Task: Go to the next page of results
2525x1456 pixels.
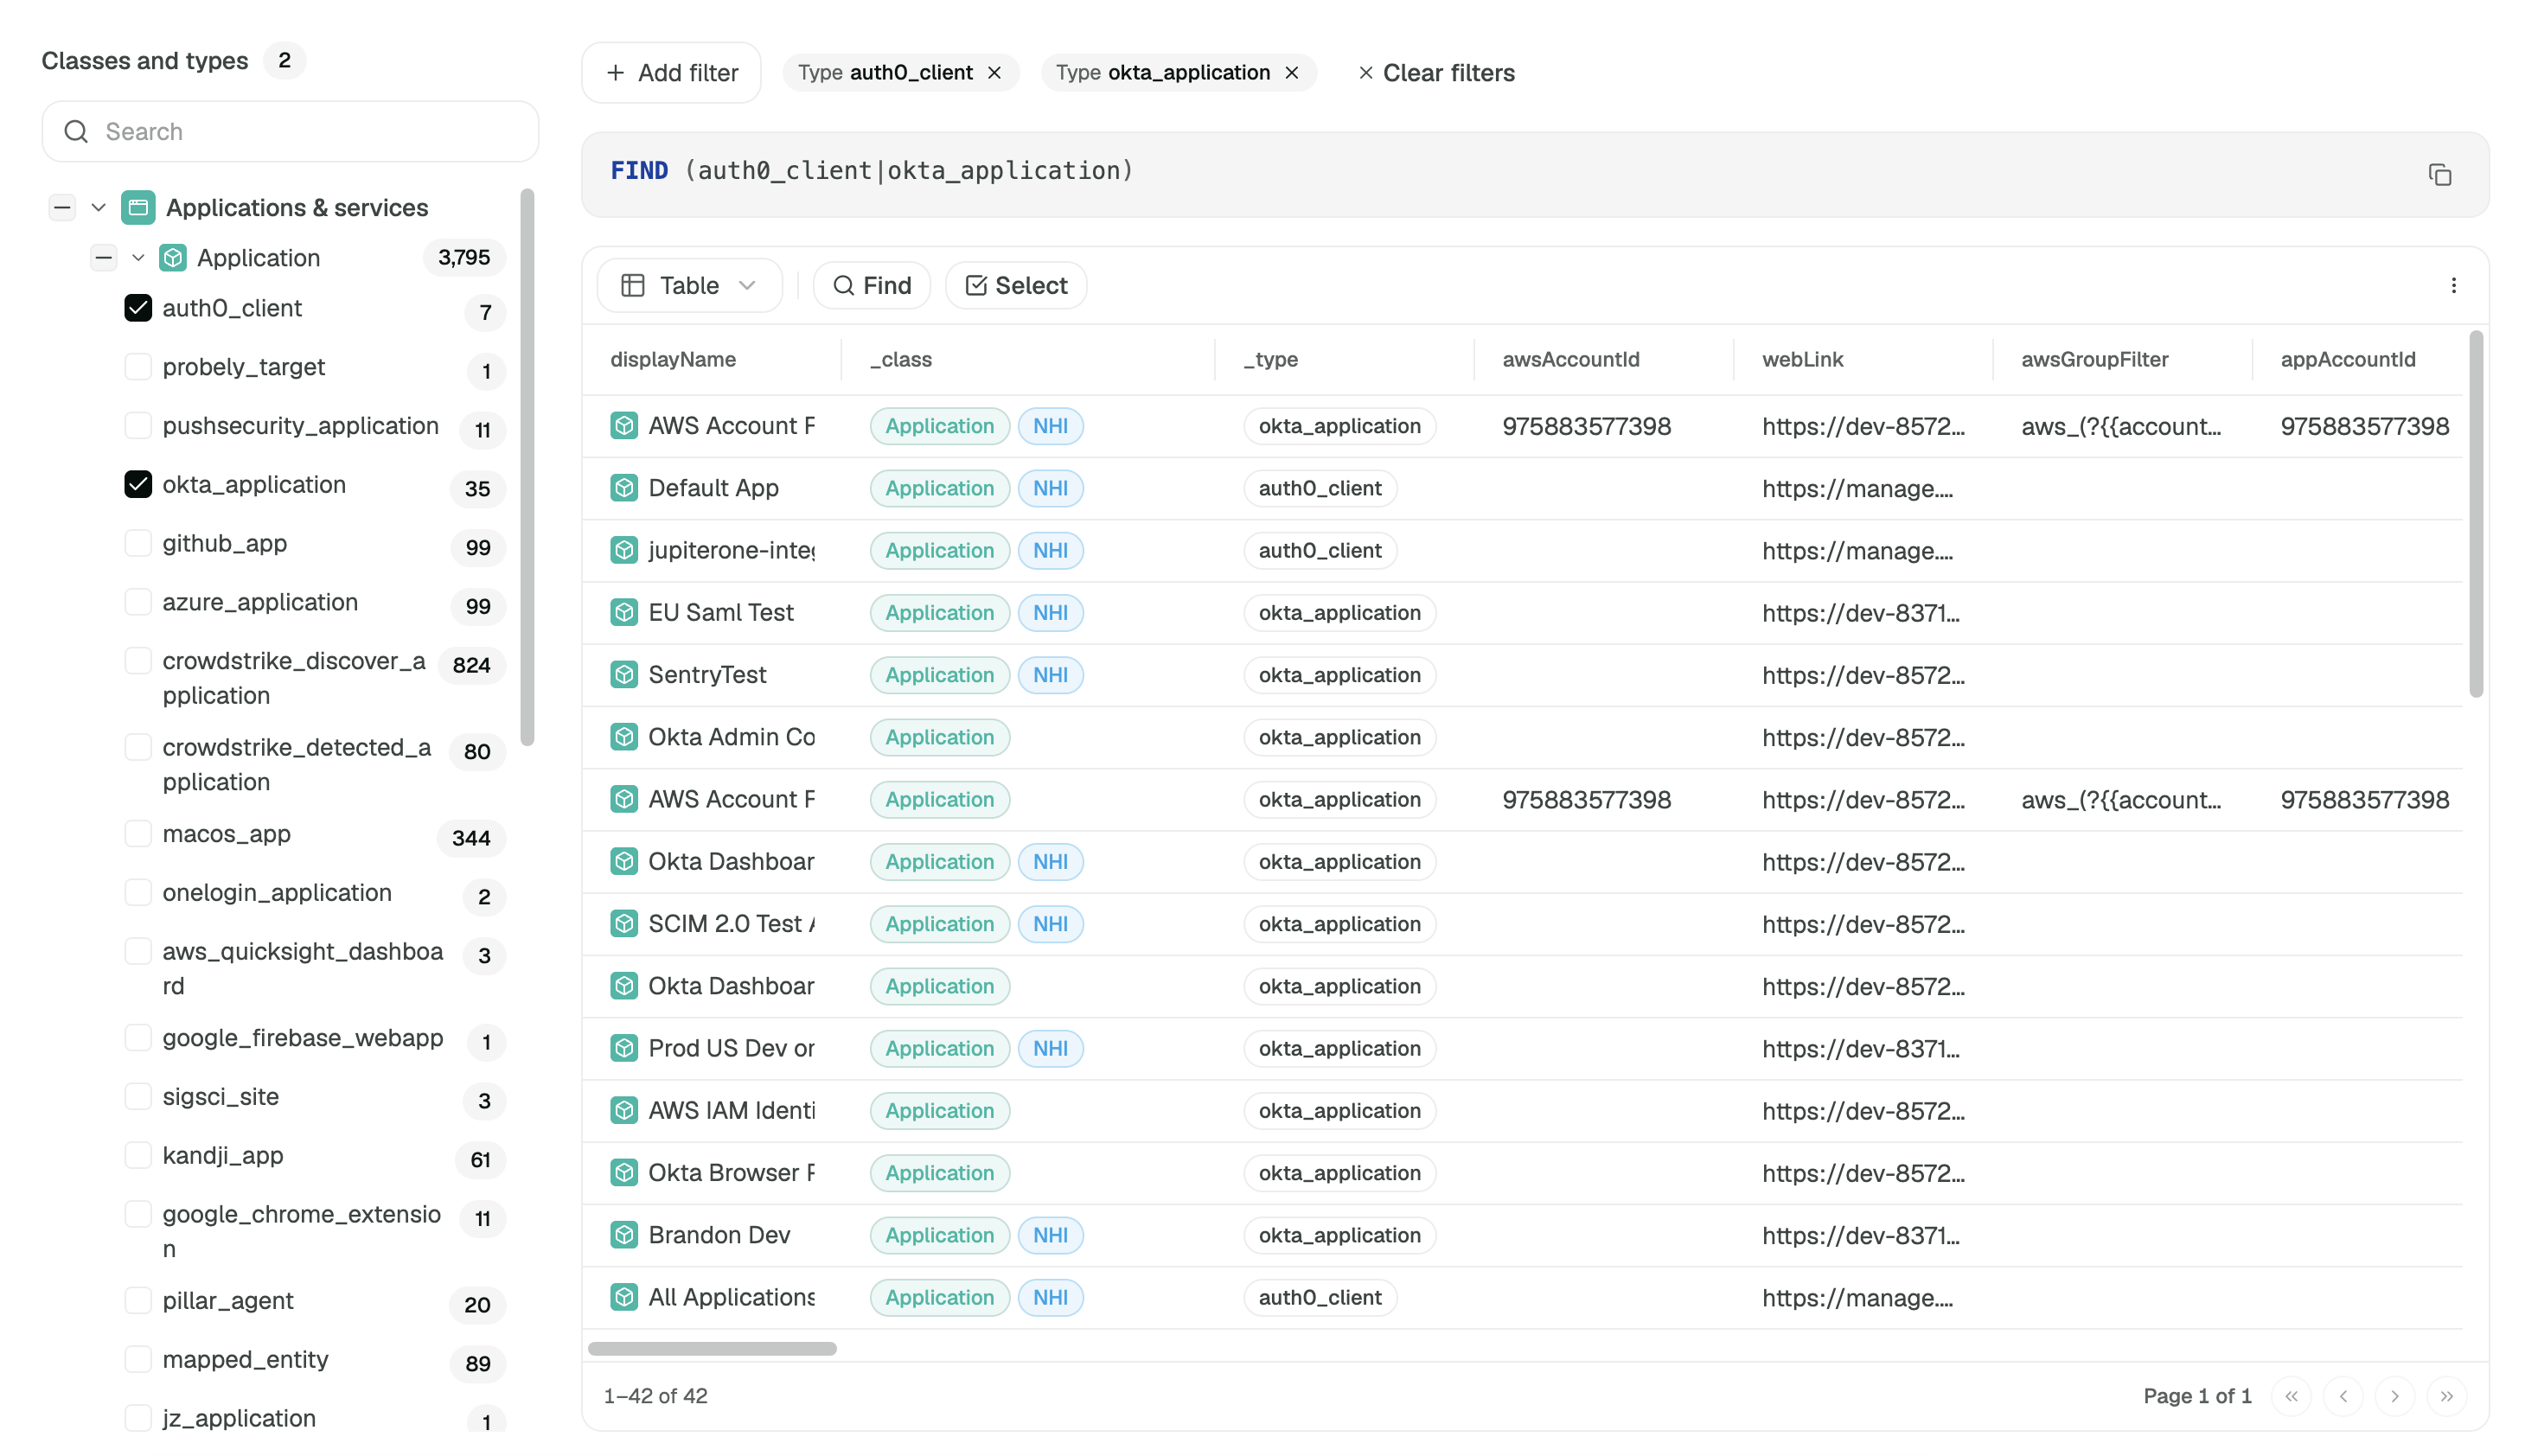Action: click(x=2395, y=1396)
